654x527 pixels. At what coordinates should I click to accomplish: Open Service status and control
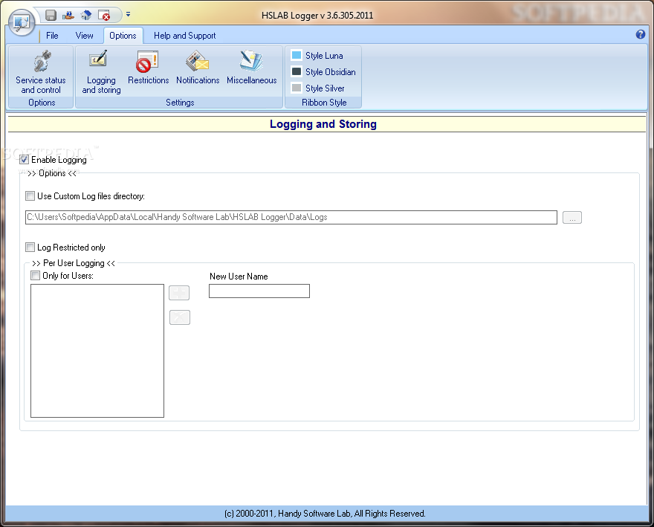pyautogui.click(x=41, y=72)
